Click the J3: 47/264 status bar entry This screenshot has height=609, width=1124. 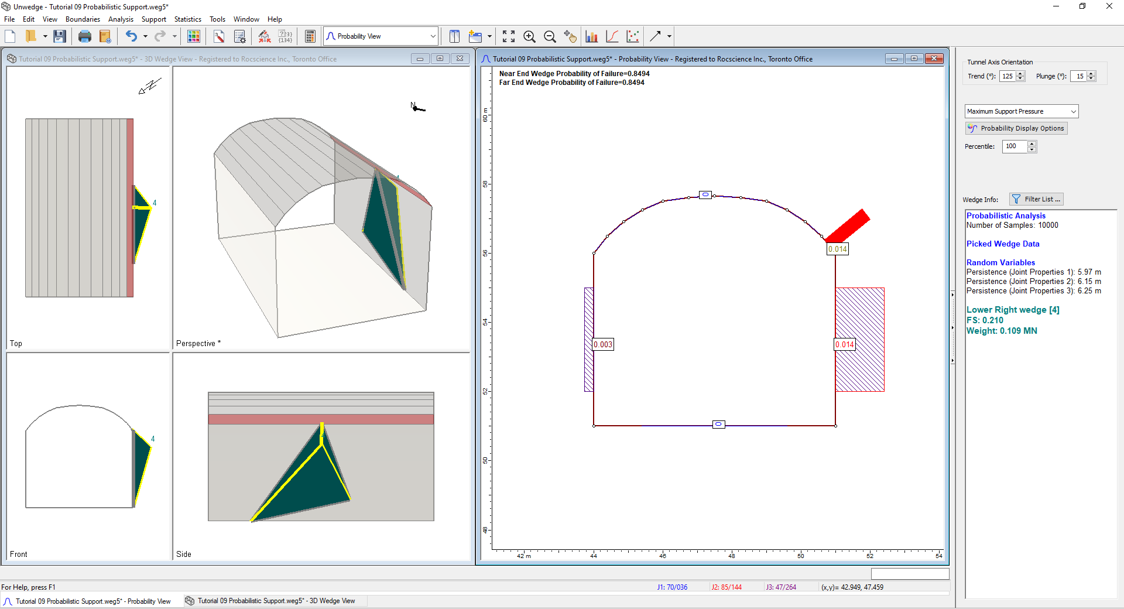(781, 587)
